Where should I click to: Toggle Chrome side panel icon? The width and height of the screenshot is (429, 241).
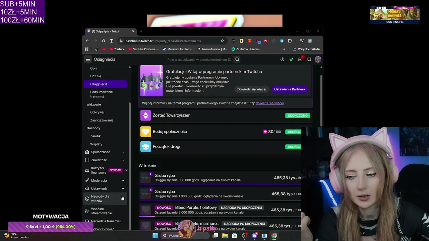(111, 41)
